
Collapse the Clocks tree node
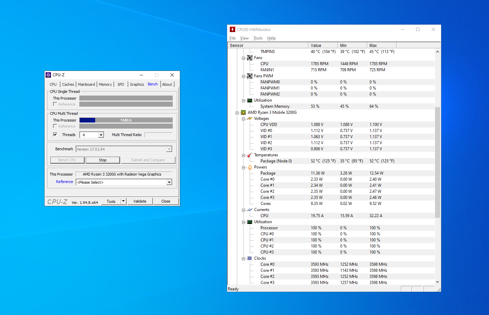[x=243, y=259]
